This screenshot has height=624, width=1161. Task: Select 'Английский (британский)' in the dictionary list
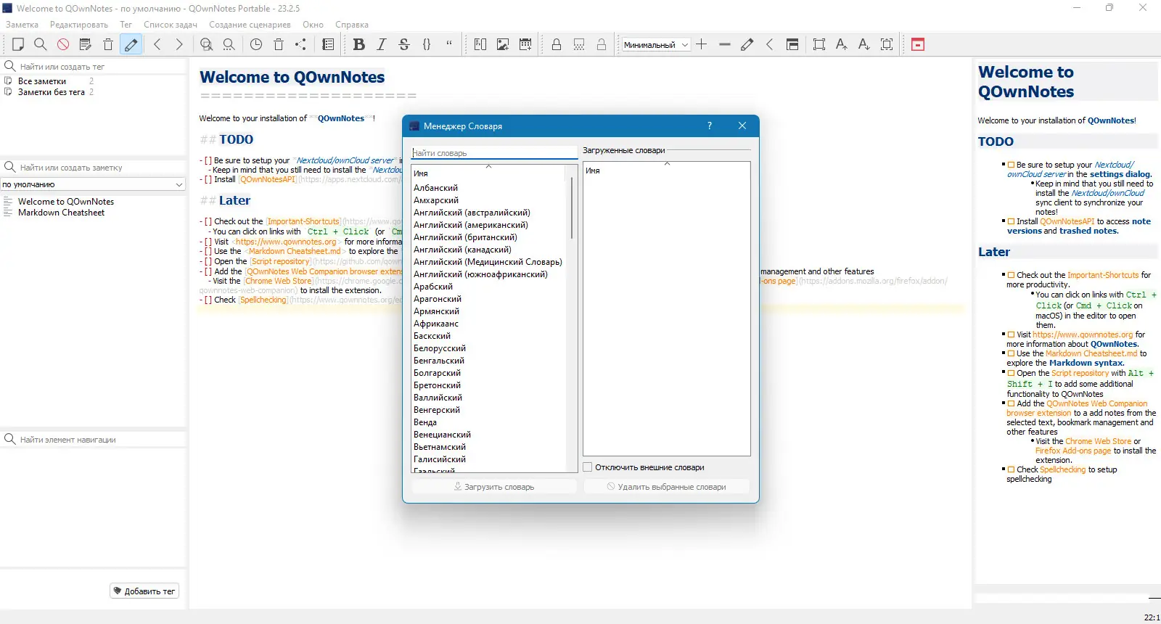pyautogui.click(x=465, y=237)
